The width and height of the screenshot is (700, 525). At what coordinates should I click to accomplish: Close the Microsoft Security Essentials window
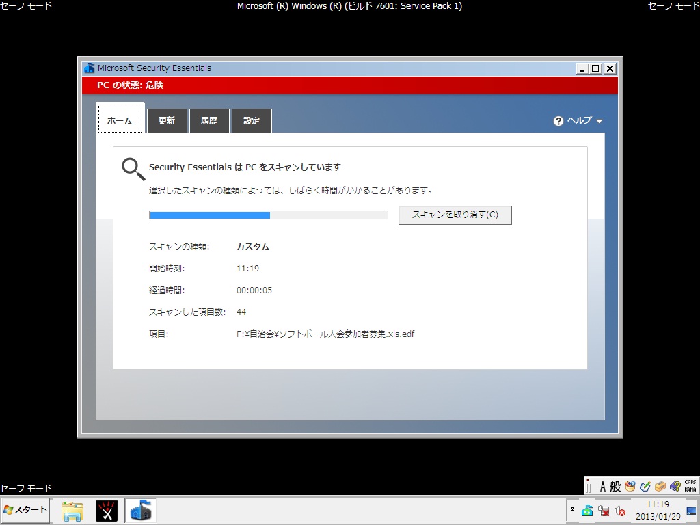610,68
